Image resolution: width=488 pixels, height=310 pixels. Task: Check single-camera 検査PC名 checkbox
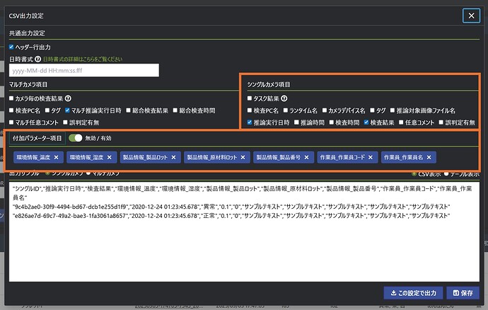pos(249,110)
